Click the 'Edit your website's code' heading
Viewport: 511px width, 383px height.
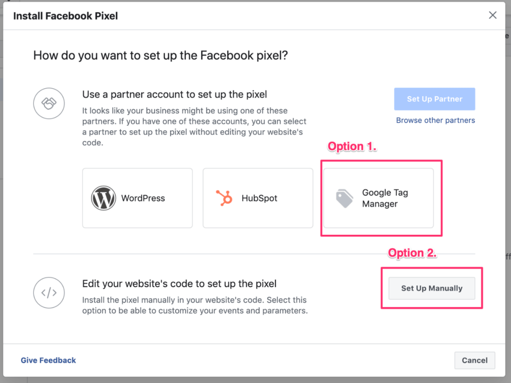tap(179, 284)
